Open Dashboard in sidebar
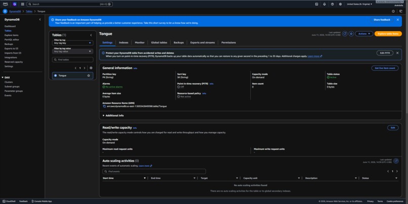 click(10, 26)
